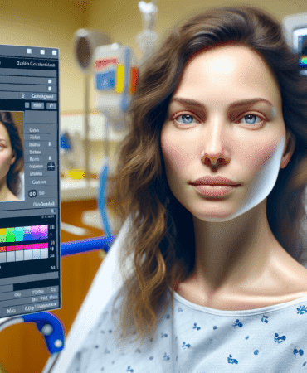Choose the orange-red swatch beside the pink row

coord(2,249)
